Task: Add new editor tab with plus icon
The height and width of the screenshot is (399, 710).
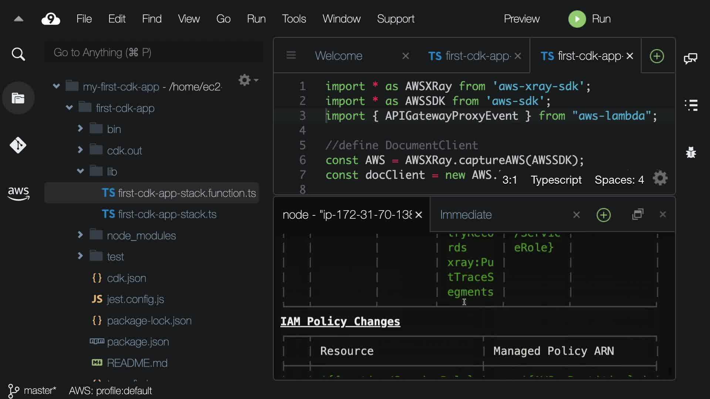Action: [x=657, y=56]
